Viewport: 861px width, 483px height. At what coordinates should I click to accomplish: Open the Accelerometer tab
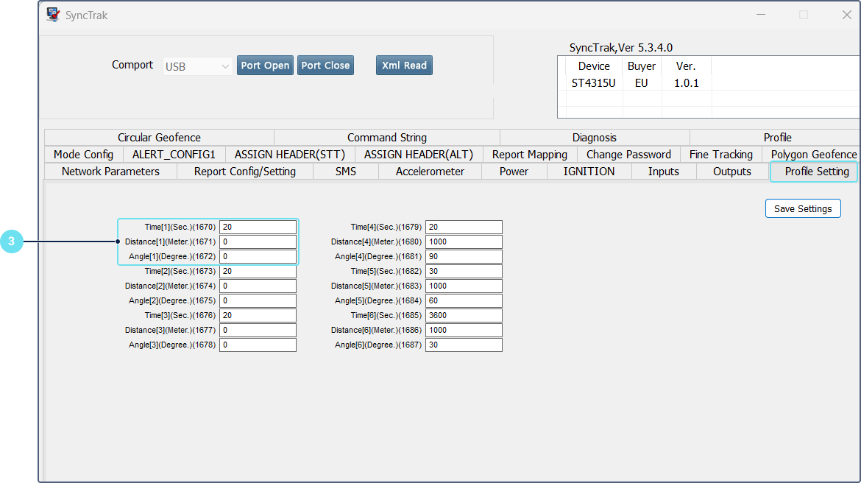tap(430, 172)
